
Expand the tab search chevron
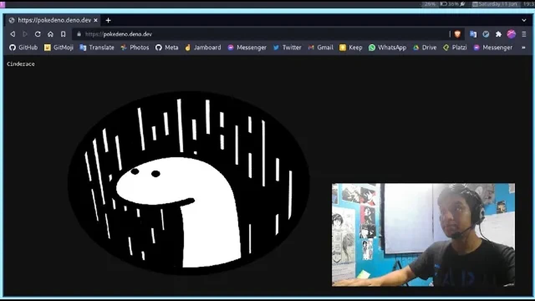pos(524,20)
